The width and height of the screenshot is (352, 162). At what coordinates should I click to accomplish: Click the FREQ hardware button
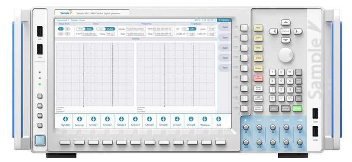coord(258,28)
